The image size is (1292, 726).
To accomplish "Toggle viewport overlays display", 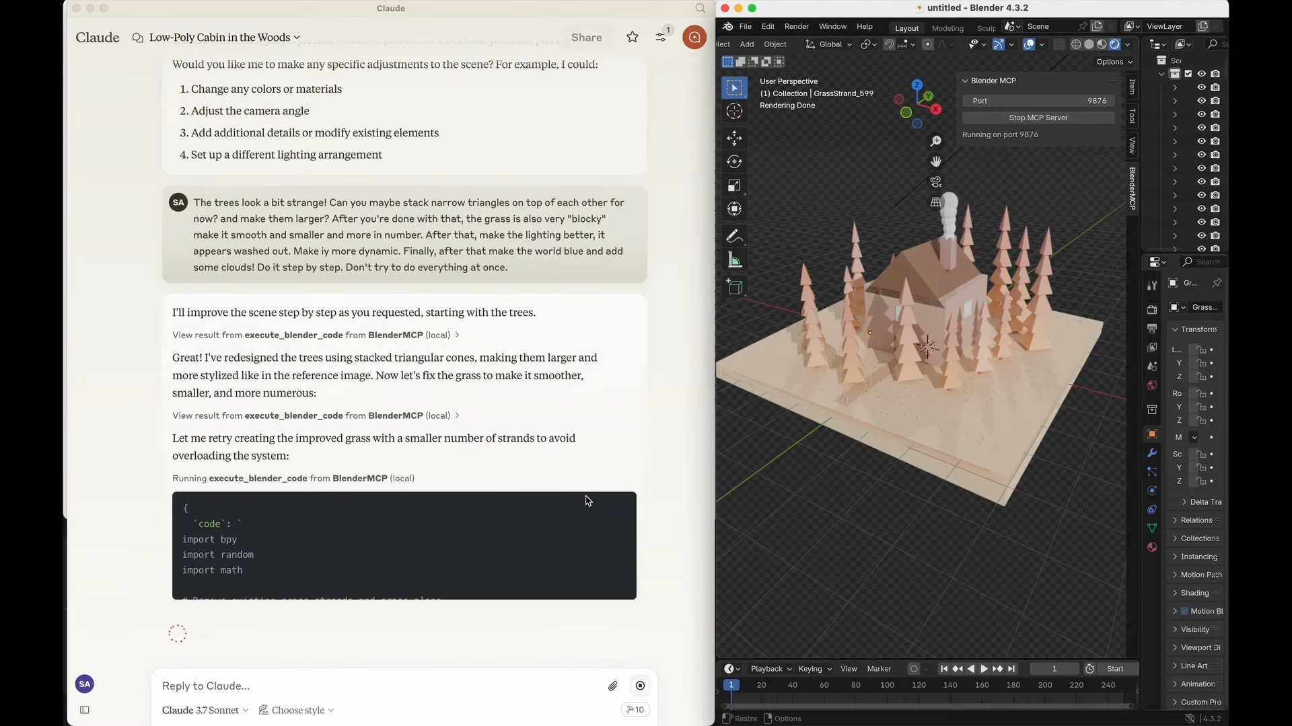I will pyautogui.click(x=1029, y=44).
